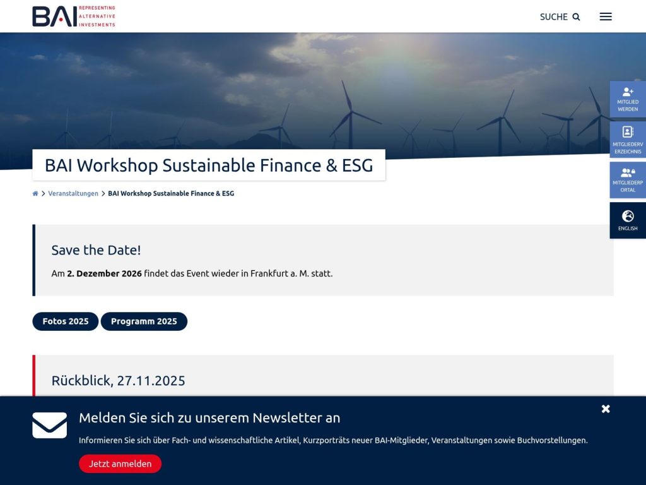The height and width of the screenshot is (485, 646).
Task: Dismiss the newsletter banner
Action: (605, 409)
